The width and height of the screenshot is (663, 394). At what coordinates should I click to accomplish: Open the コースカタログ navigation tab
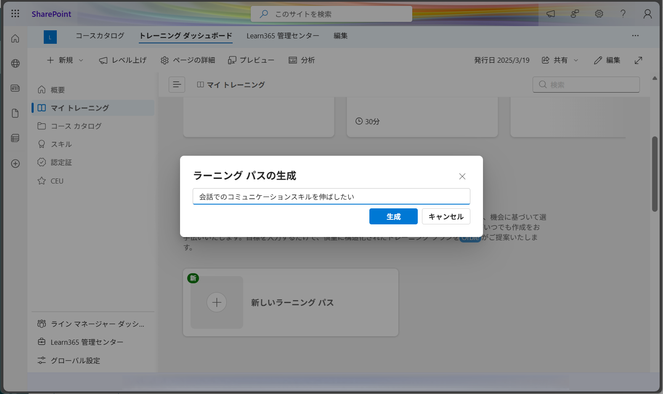[100, 36]
